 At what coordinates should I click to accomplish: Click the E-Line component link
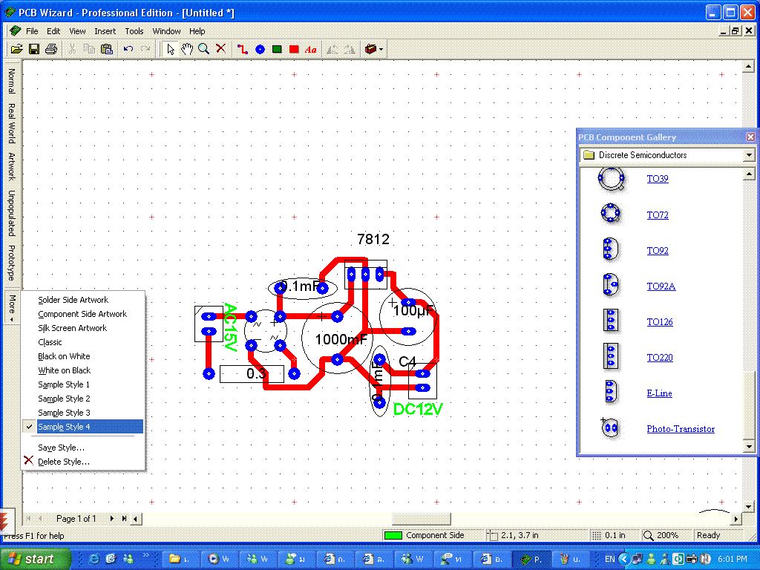click(x=659, y=393)
